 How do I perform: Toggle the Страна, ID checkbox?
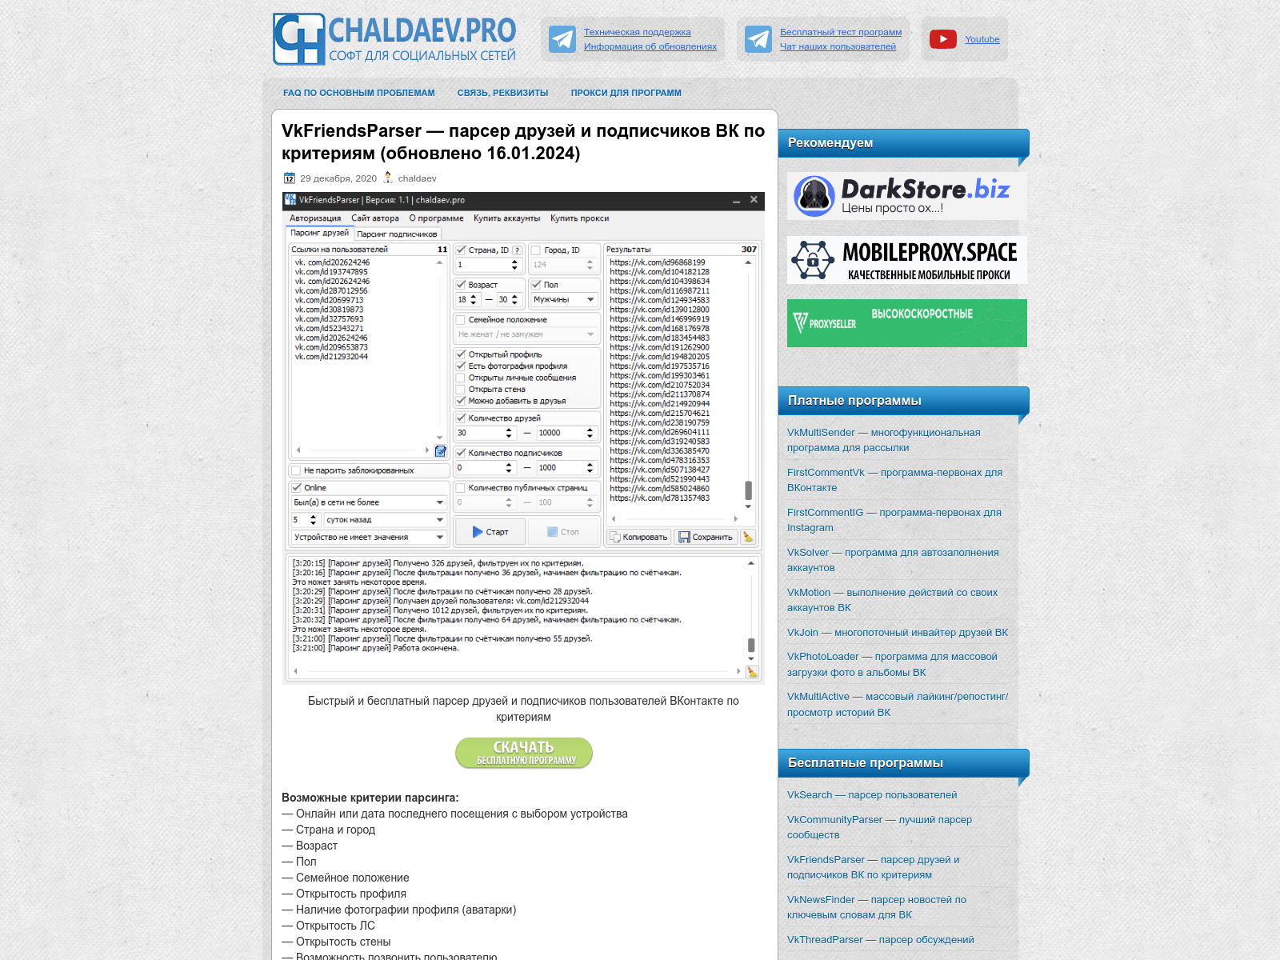click(461, 250)
